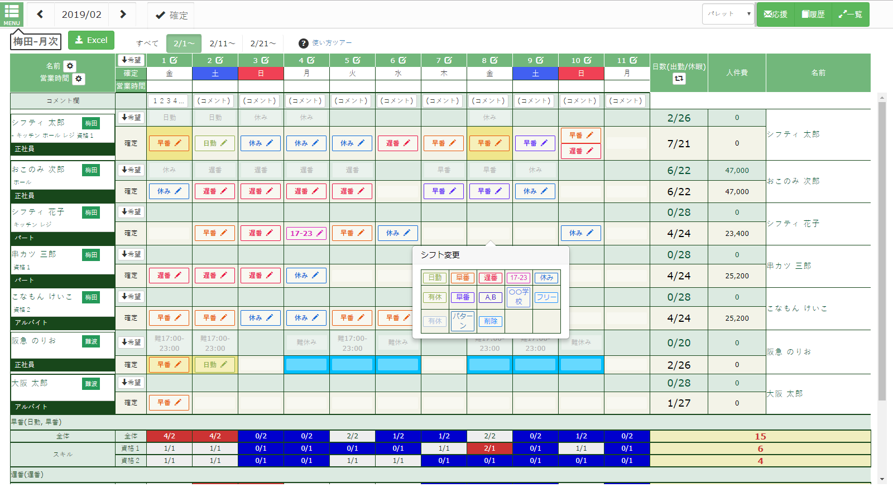Open 営業時間 settings gear icon

(x=79, y=79)
